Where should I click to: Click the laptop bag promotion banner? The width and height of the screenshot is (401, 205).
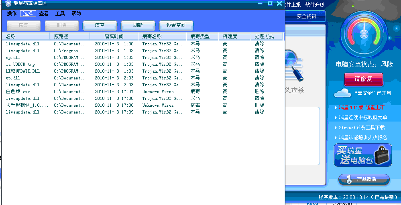(362, 155)
